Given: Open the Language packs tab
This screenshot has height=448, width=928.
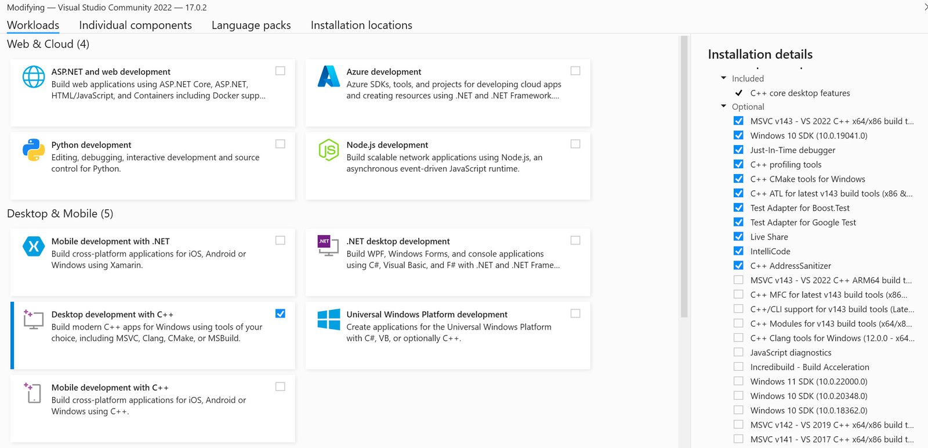Looking at the screenshot, I should click(x=251, y=25).
